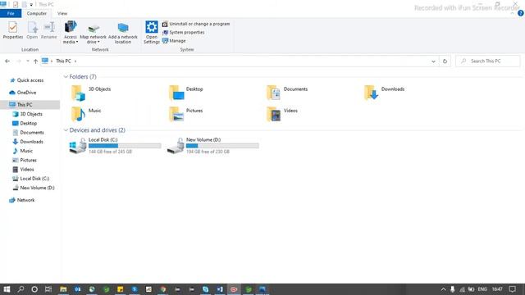
Task: Click the Local Disk (C:) usage bar
Action: point(125,146)
